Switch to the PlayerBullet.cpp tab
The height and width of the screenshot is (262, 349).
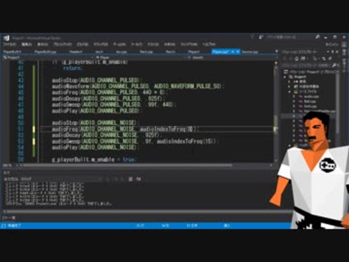click(x=45, y=52)
